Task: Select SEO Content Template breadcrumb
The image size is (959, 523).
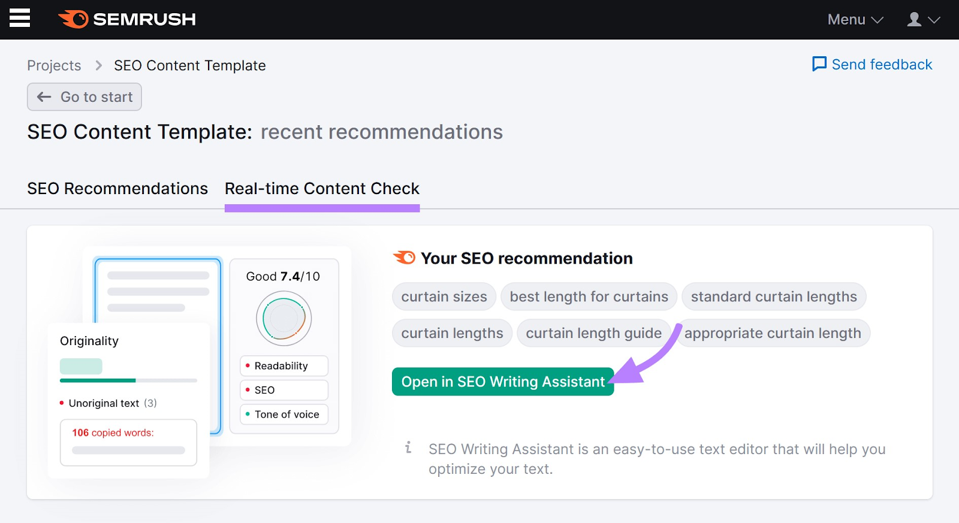Action: coord(189,65)
